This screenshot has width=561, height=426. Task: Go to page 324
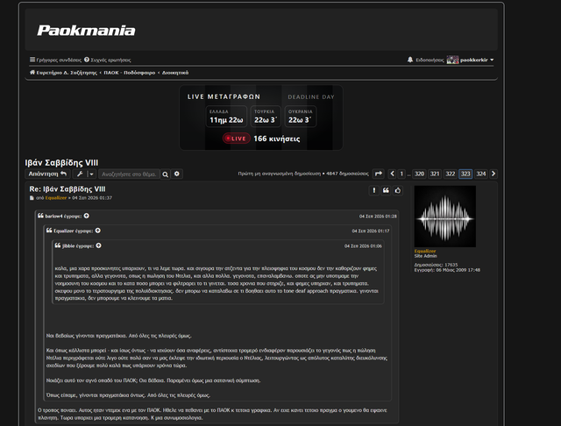481,174
